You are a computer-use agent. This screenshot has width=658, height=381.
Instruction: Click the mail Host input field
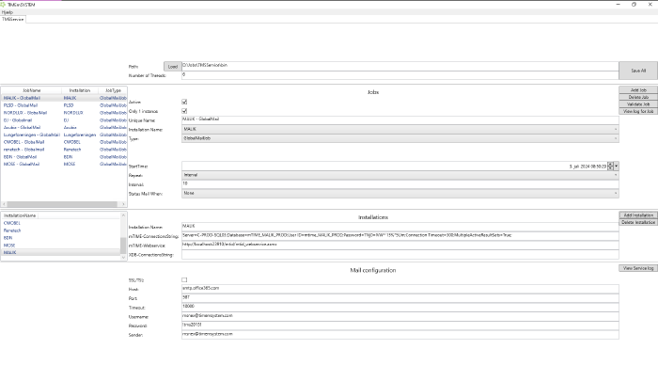coord(399,288)
